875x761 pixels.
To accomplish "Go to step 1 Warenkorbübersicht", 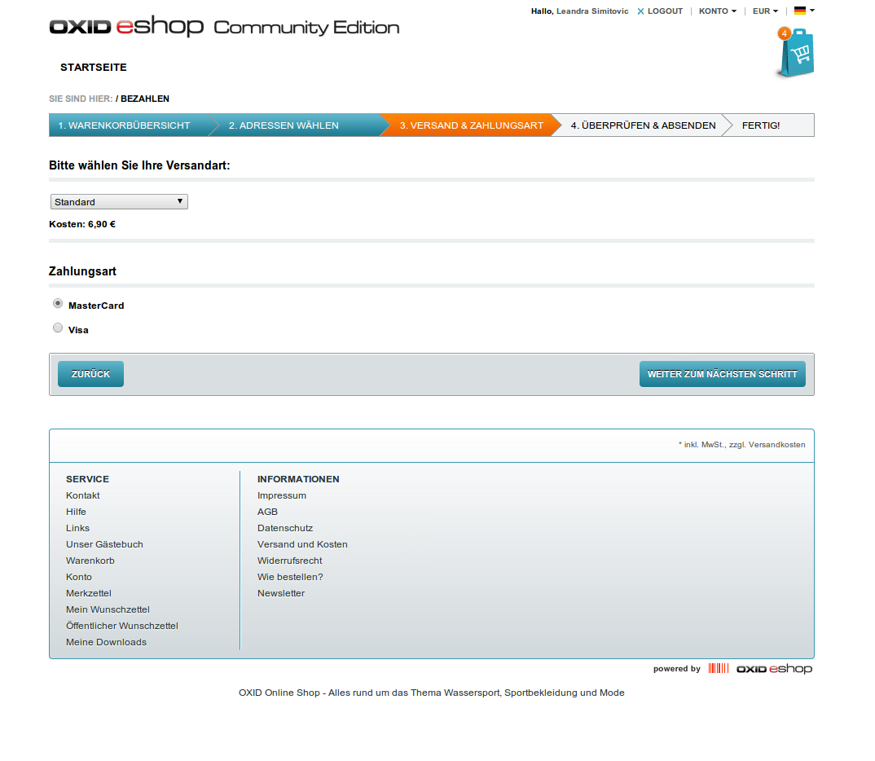I will click(x=124, y=125).
